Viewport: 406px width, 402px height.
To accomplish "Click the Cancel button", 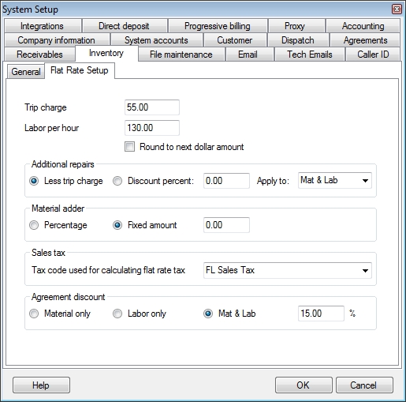I will (x=364, y=385).
